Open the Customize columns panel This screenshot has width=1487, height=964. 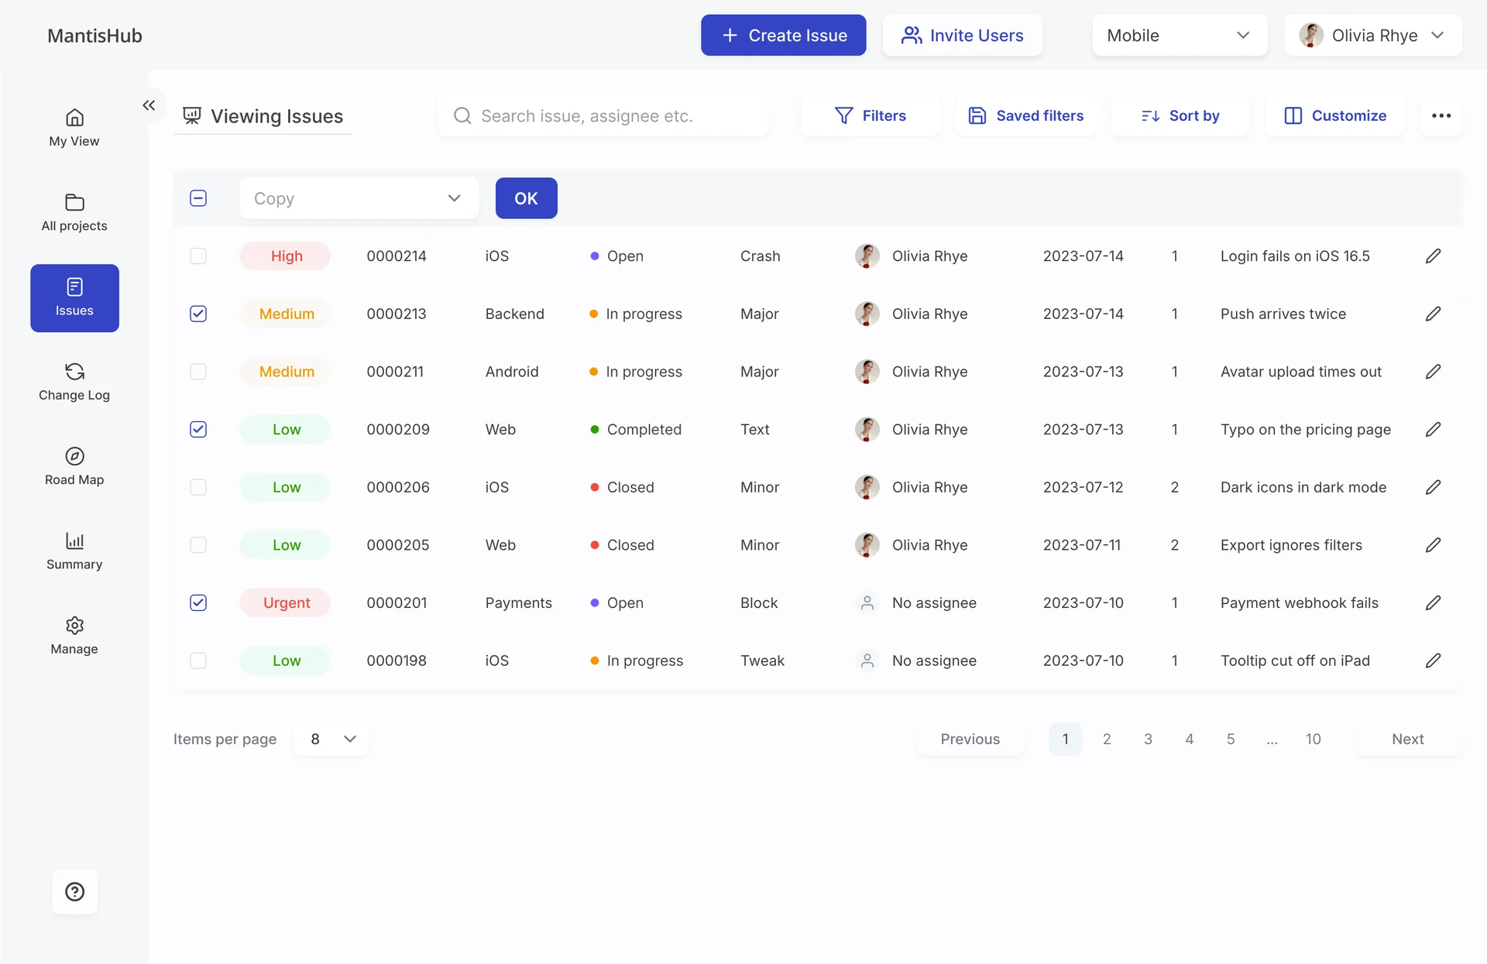[1334, 115]
